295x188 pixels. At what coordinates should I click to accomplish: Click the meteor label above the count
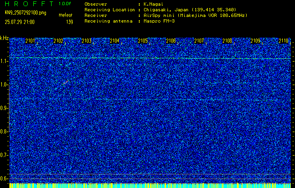click(66, 15)
